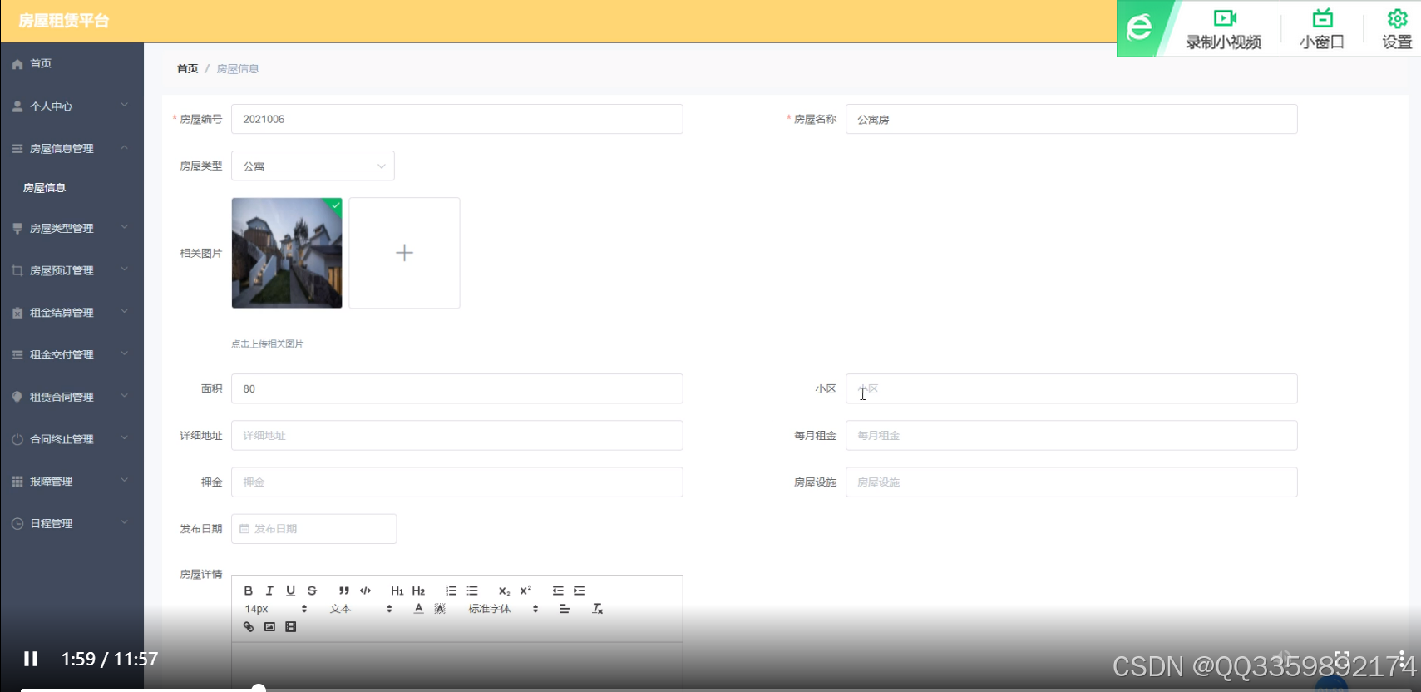Insert hyperlink in editor

click(x=248, y=627)
